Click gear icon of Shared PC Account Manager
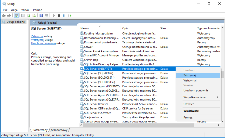225x138 pixels. pos(82,55)
